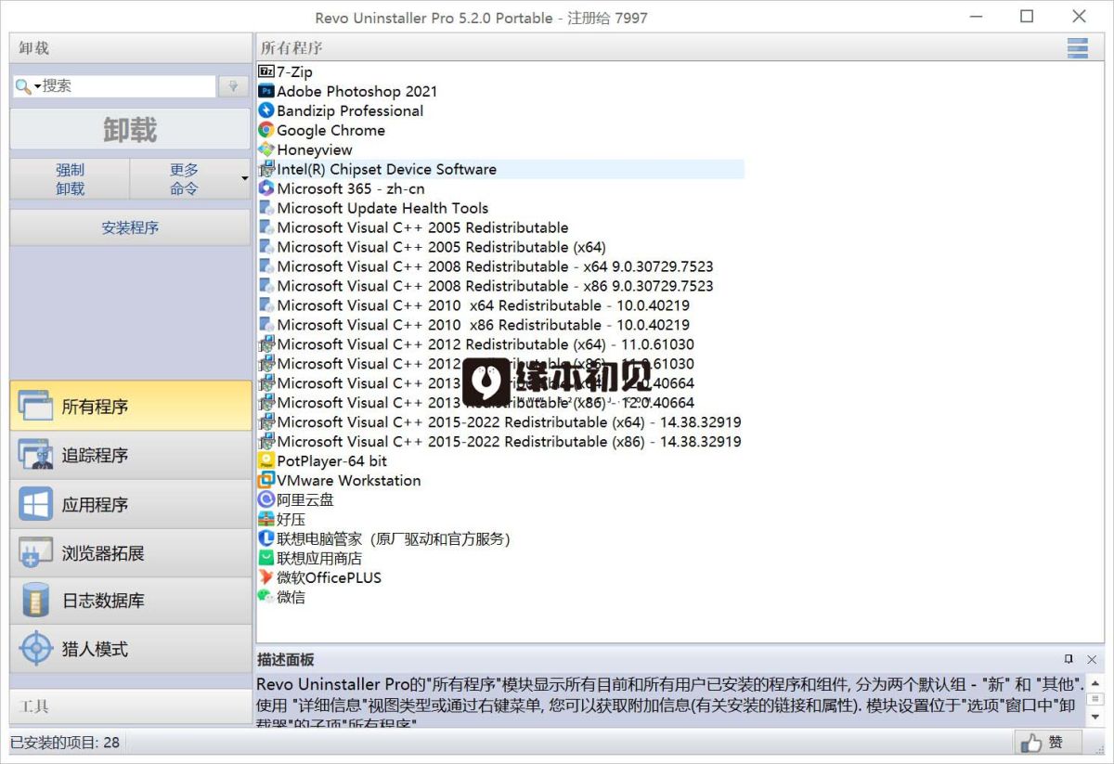Go to the 应用程序 module
Viewport: 1114px width, 764px height.
pyautogui.click(x=130, y=504)
